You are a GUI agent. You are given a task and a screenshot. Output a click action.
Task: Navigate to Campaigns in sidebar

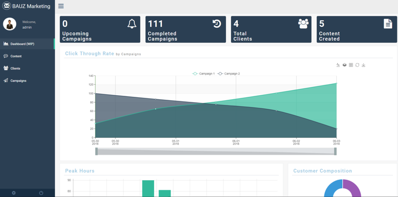point(27,81)
